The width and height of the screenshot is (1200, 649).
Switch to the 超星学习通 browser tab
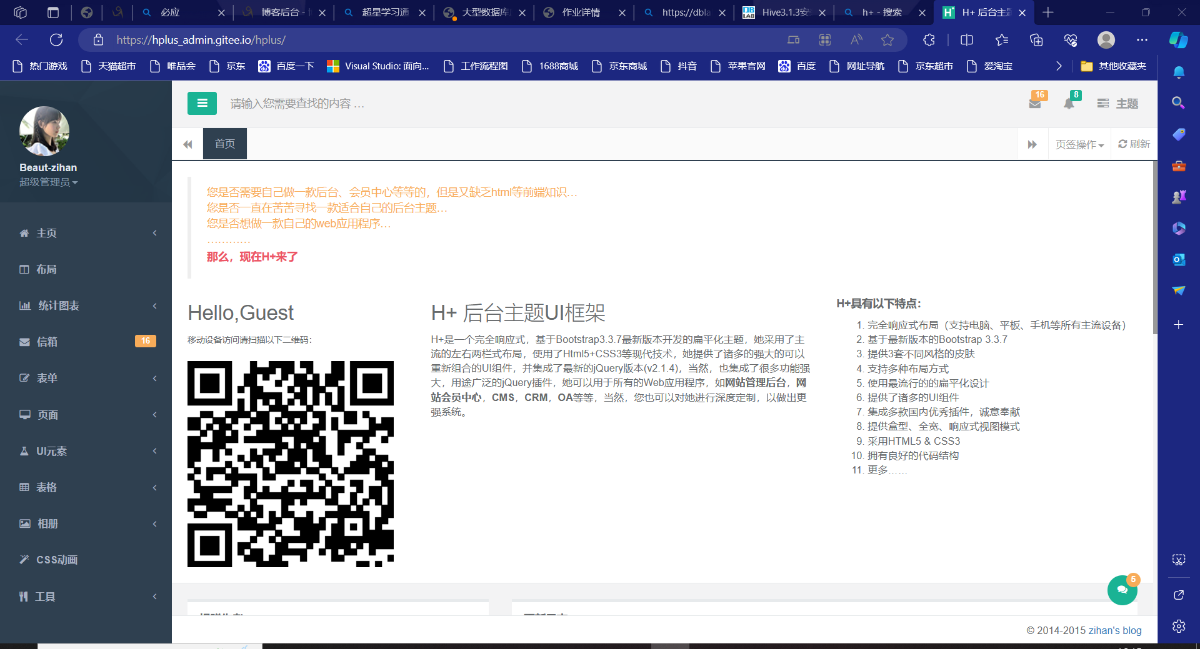[385, 12]
